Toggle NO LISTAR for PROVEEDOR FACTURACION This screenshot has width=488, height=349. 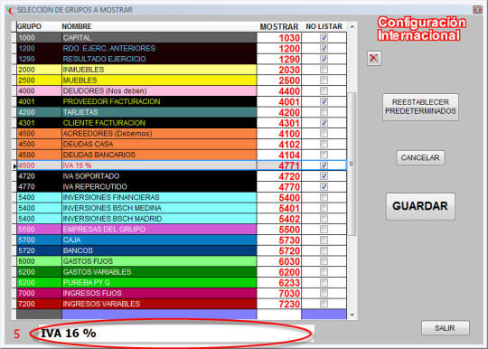(x=324, y=101)
